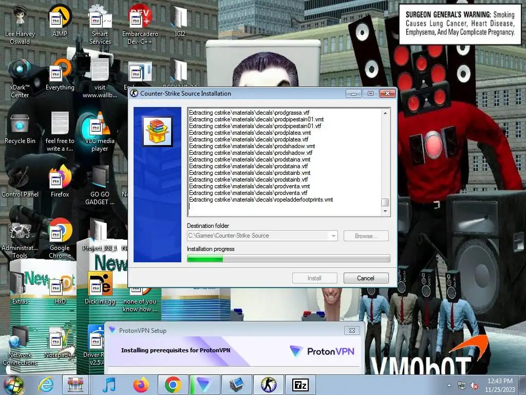The width and height of the screenshot is (526, 395).
Task: Minimize the Counter-Strike Source Installation window
Action: coord(353,94)
